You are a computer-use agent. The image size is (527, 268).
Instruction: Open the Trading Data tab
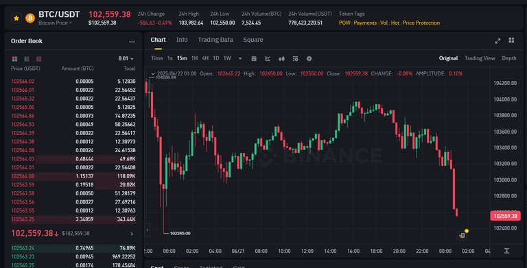(x=215, y=40)
